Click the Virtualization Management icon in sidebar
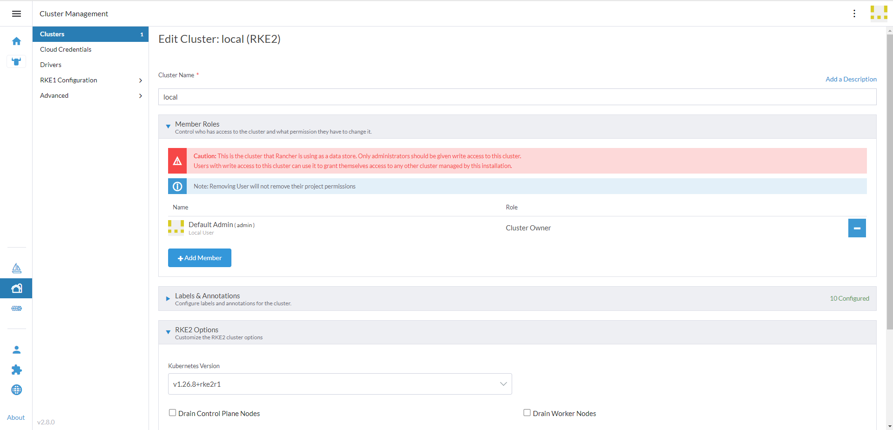This screenshot has width=893, height=430. pyautogui.click(x=16, y=309)
